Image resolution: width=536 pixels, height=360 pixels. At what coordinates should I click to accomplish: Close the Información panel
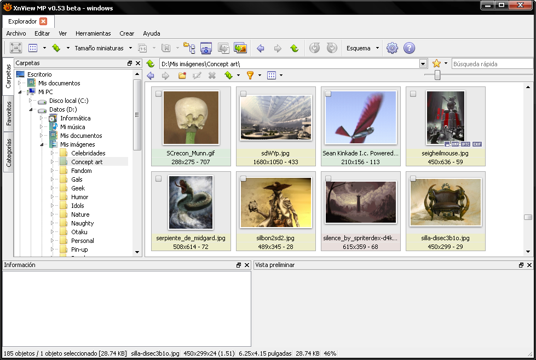tap(247, 265)
